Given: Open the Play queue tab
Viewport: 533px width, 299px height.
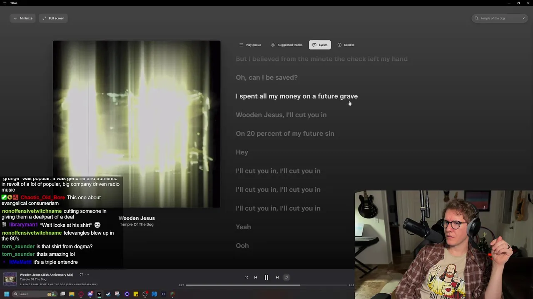Looking at the screenshot, I should click(x=250, y=45).
